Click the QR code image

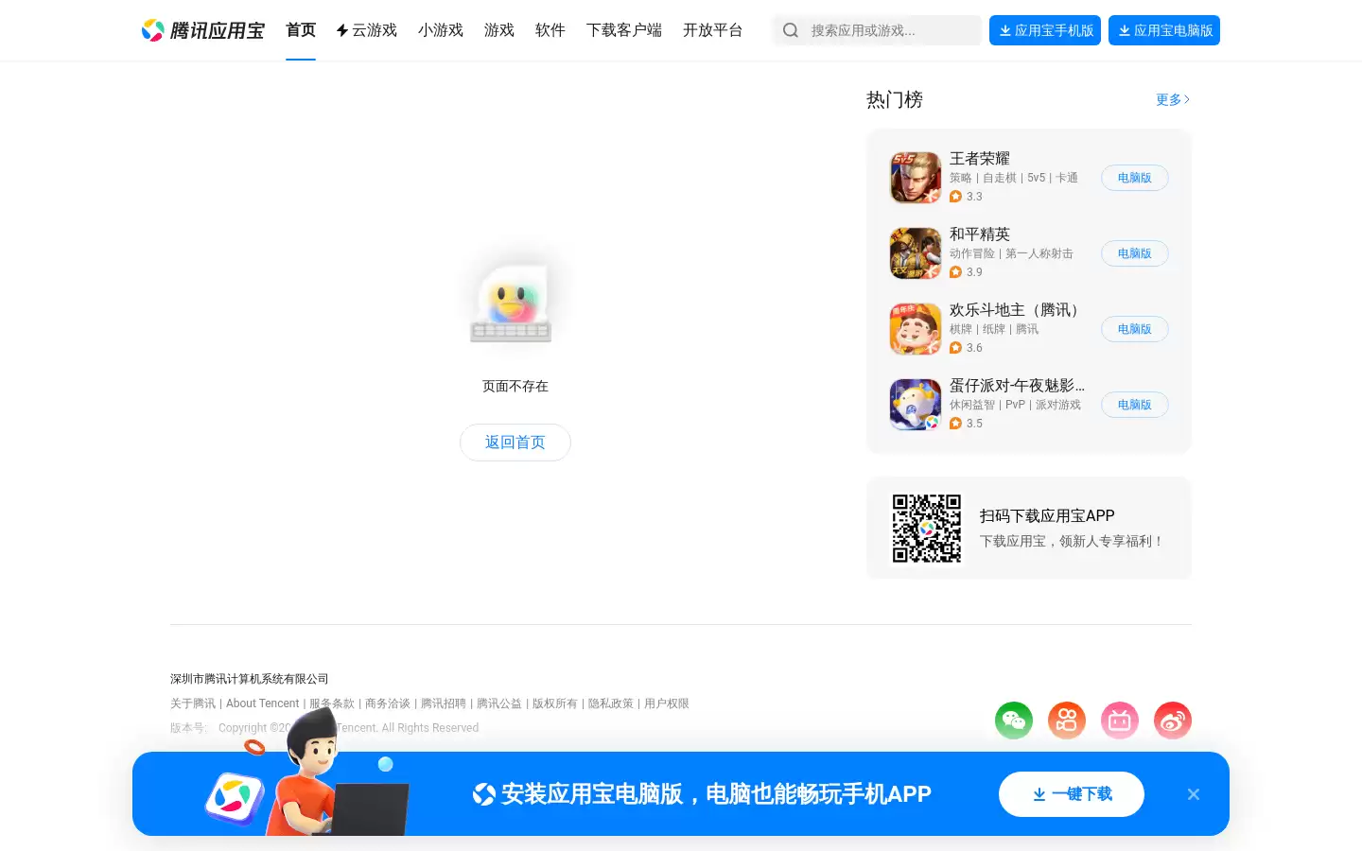[927, 529]
